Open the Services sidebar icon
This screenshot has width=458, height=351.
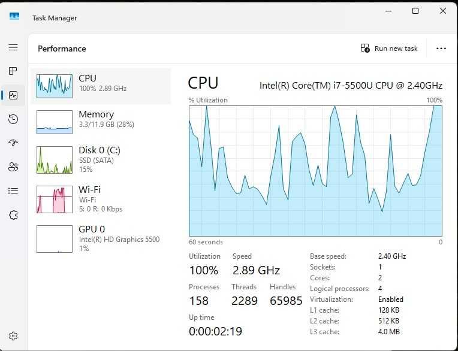(x=13, y=214)
